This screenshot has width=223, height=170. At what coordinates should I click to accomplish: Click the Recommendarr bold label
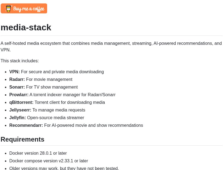coord(26,125)
